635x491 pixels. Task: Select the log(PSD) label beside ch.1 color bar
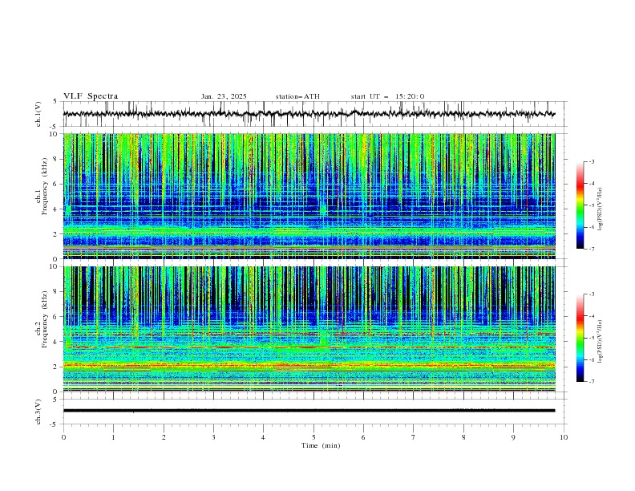601,209
